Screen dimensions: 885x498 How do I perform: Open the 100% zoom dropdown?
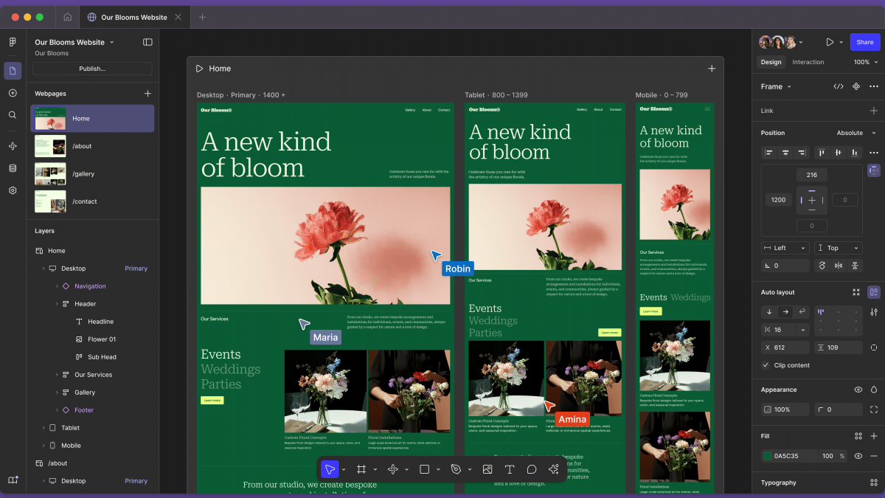865,62
